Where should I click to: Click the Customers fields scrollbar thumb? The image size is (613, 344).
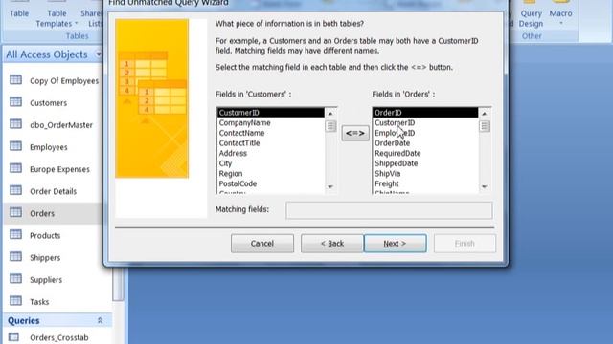point(330,126)
